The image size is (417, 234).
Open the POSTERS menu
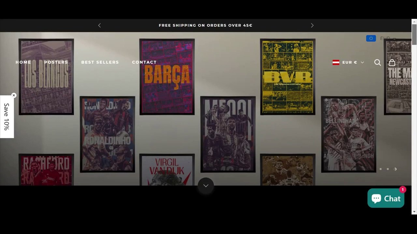pos(56,62)
